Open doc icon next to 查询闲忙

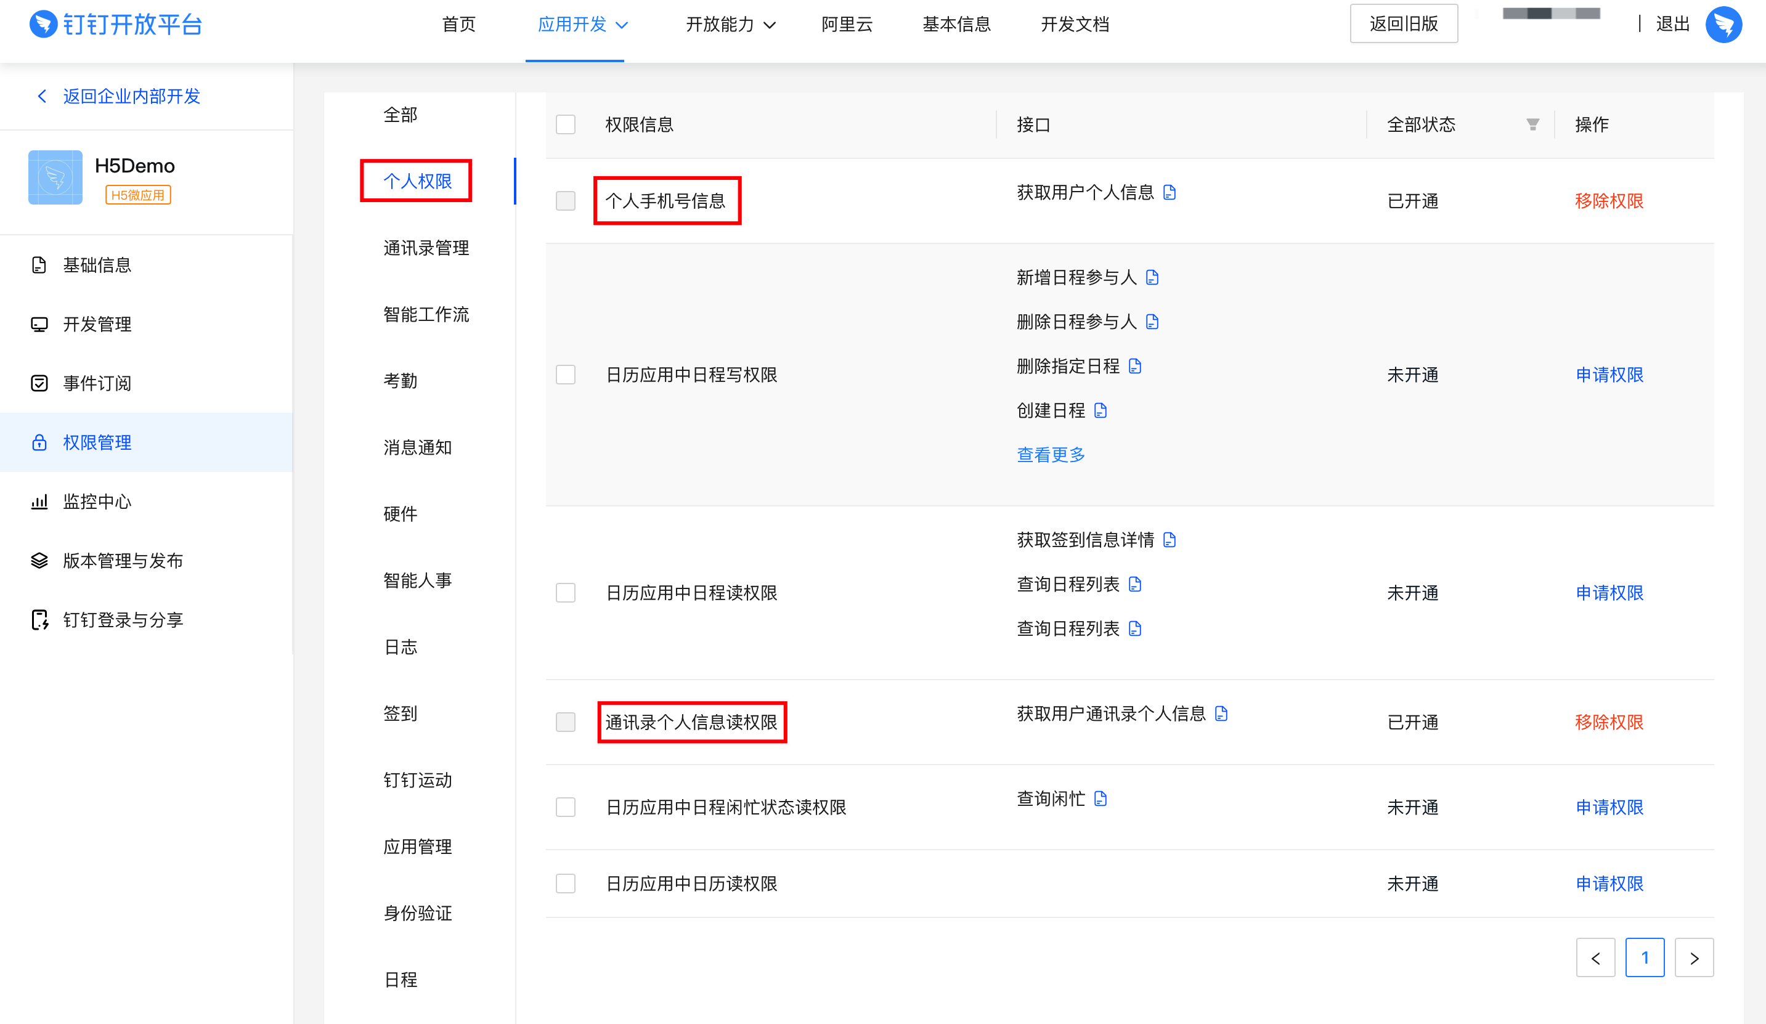point(1101,798)
